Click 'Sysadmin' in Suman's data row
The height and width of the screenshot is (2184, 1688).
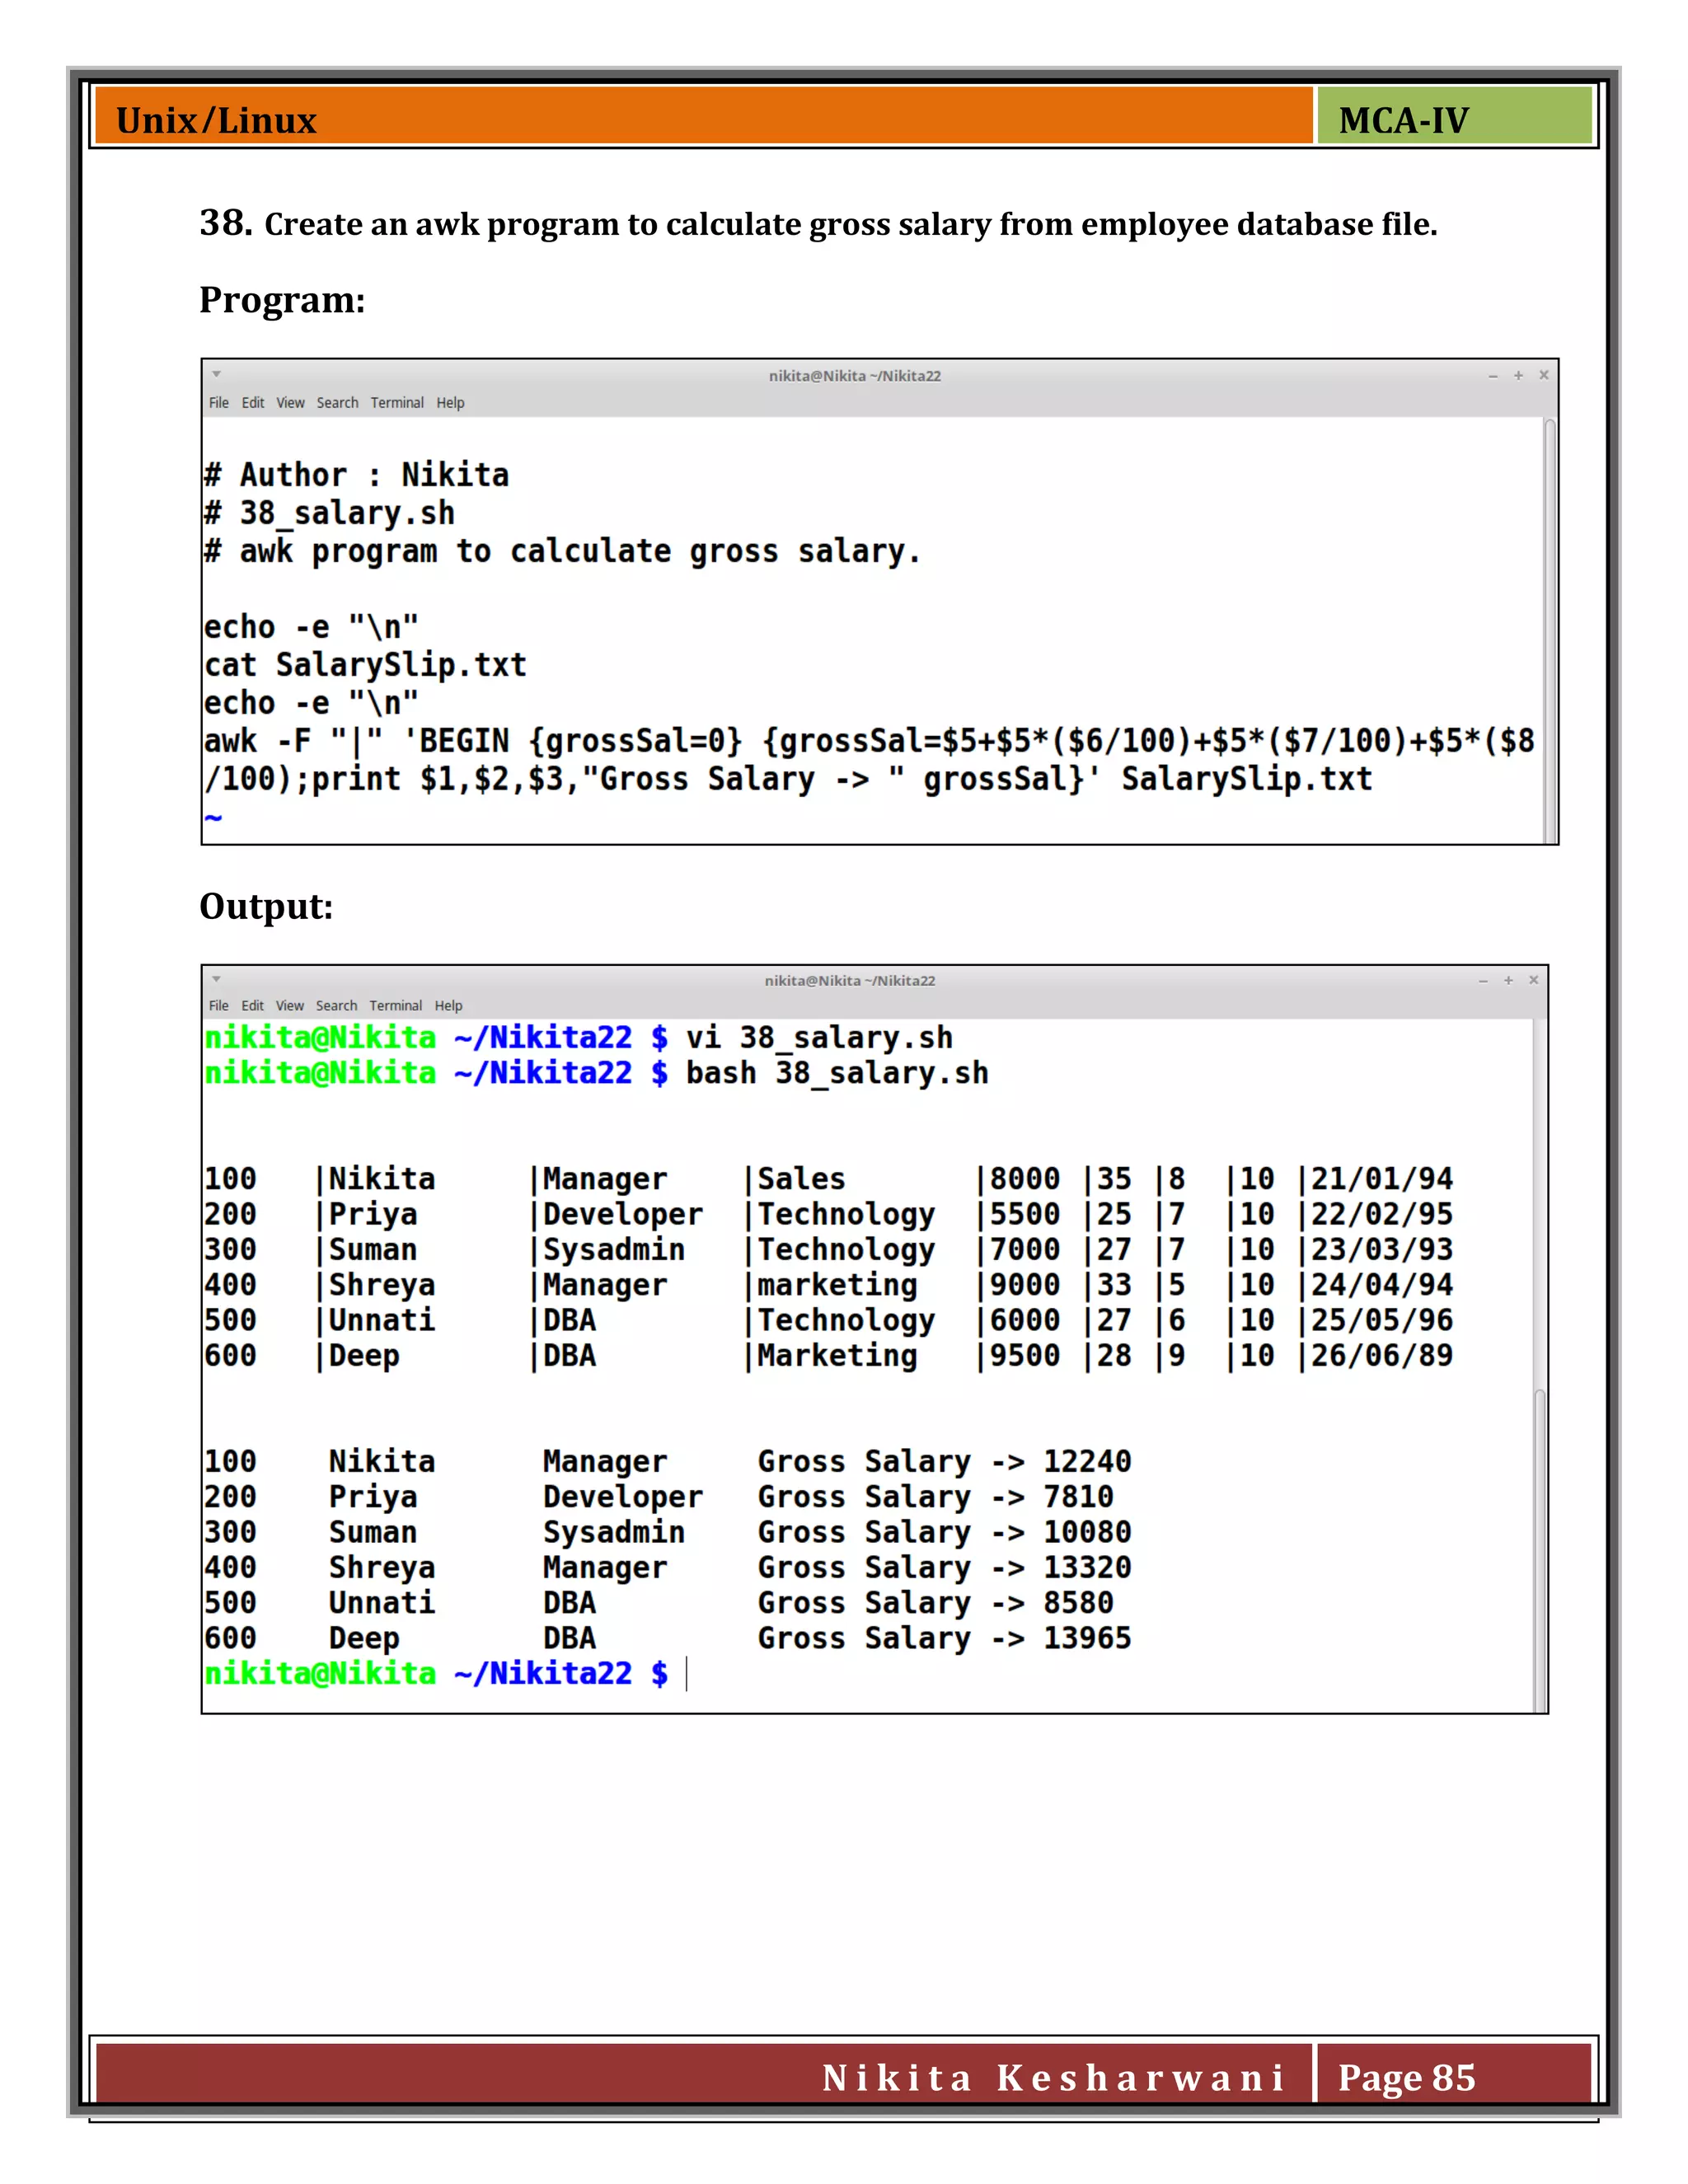[614, 1250]
